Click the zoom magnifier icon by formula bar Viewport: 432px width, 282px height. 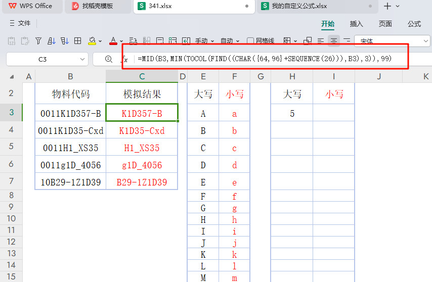tap(109, 59)
